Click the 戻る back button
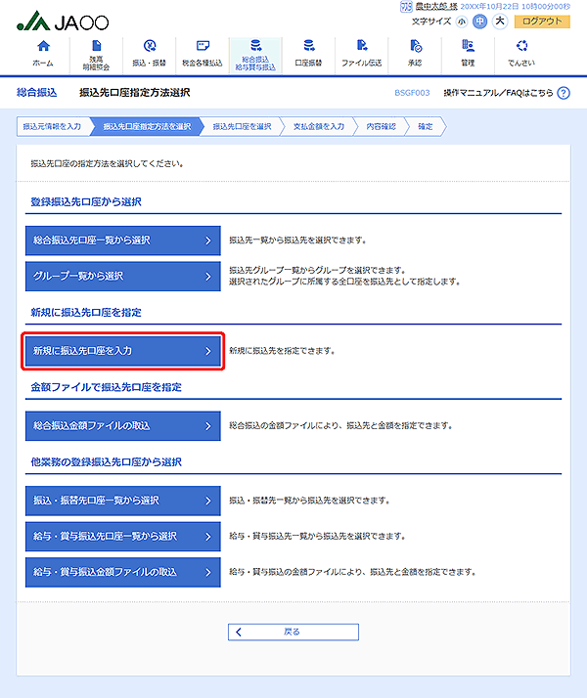587x698 pixels. coord(293,632)
